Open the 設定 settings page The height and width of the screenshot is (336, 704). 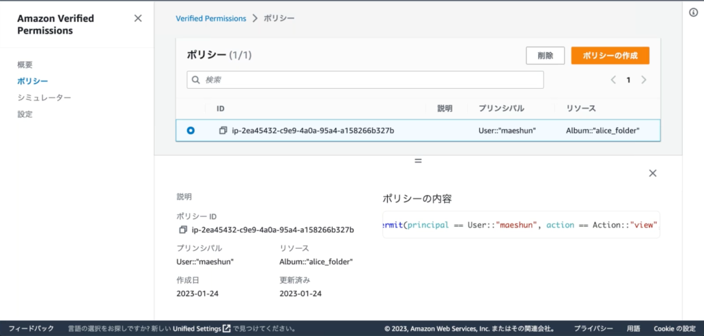tap(25, 114)
